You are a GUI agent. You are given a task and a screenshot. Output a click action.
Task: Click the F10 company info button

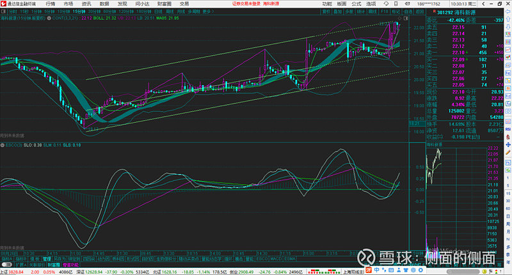[x=385, y=12]
